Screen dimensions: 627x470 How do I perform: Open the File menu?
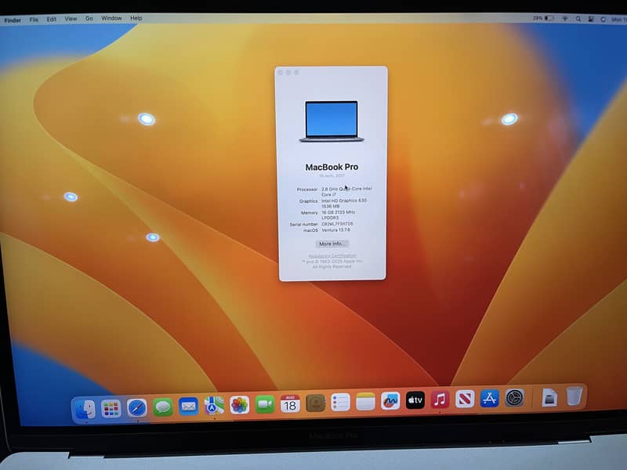(34, 20)
